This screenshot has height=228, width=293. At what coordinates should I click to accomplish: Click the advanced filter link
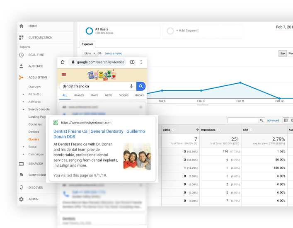point(273,120)
